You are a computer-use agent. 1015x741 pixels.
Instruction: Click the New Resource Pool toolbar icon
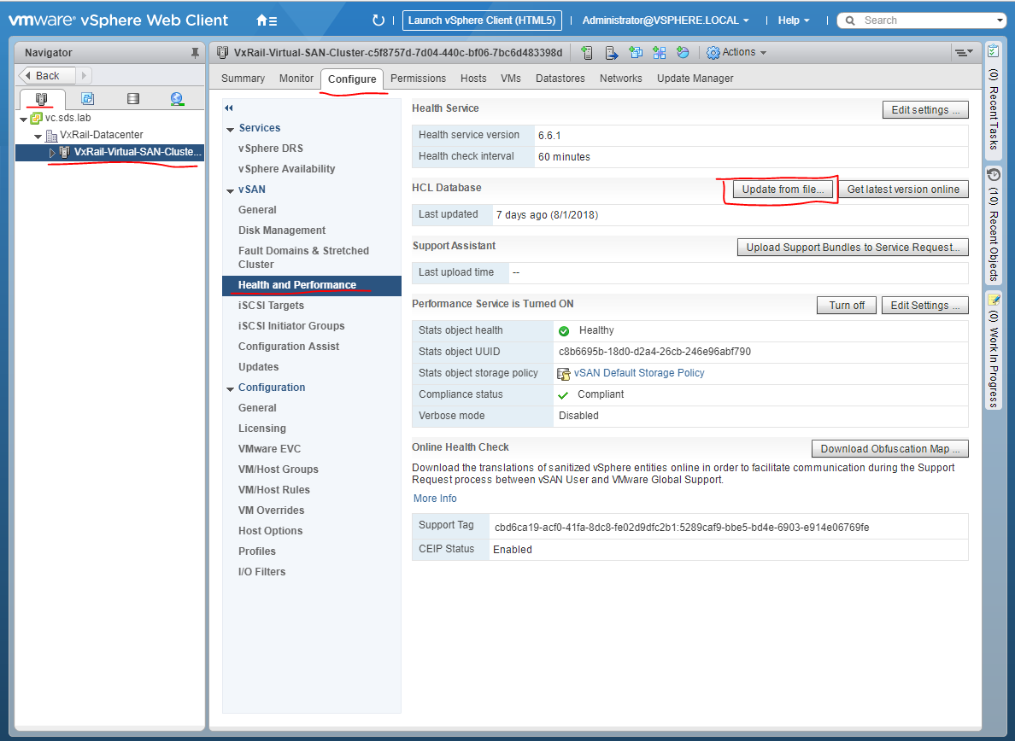pos(683,53)
